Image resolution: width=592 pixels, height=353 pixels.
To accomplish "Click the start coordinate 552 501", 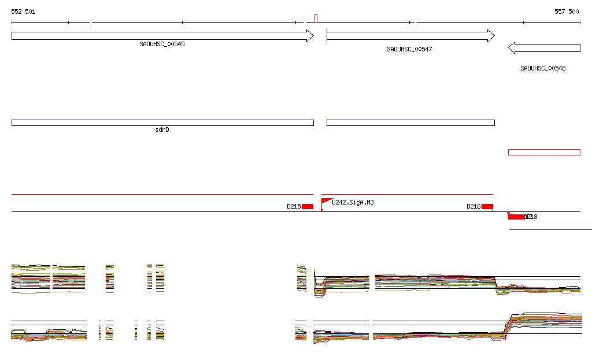I will (x=23, y=12).
